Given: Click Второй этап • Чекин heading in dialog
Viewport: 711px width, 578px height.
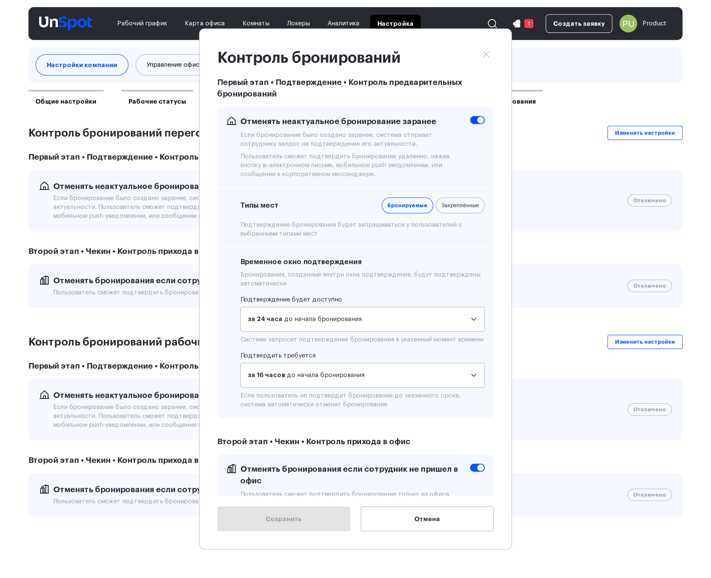Looking at the screenshot, I should 313,441.
